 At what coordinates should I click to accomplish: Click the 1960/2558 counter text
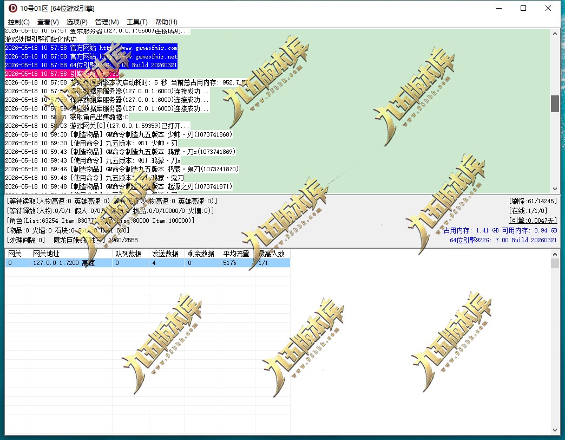(123, 240)
